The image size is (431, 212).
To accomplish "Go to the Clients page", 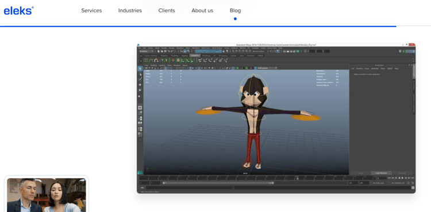I will [167, 11].
